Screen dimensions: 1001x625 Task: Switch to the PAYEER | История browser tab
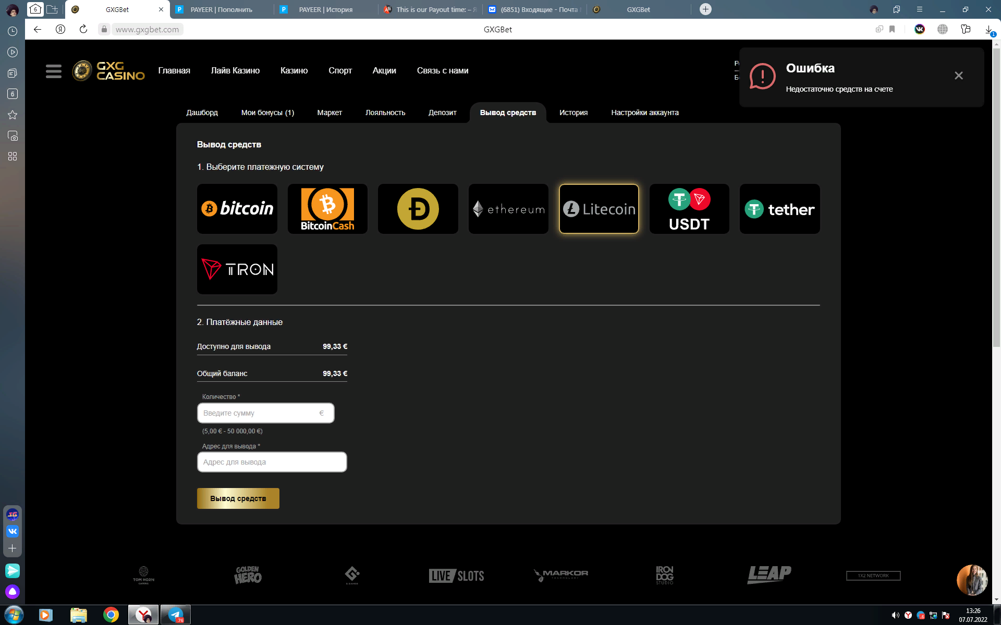[x=326, y=9]
